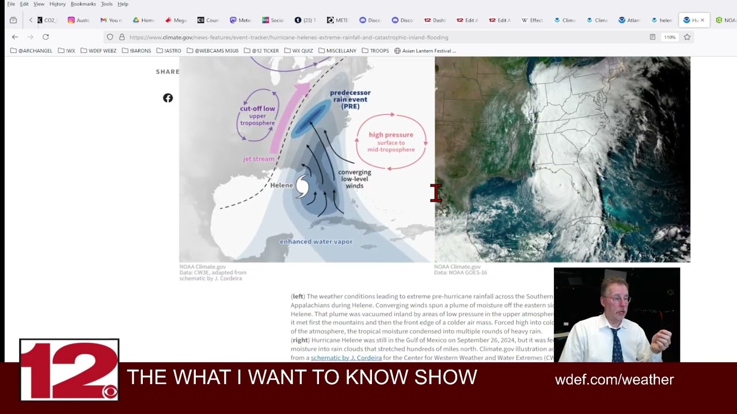737x414 pixels.
Task: Reload the current page
Action: (x=45, y=37)
